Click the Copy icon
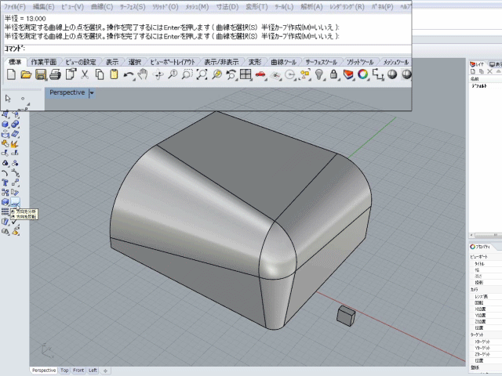The width and height of the screenshot is (502, 376). pyautogui.click(x=100, y=75)
